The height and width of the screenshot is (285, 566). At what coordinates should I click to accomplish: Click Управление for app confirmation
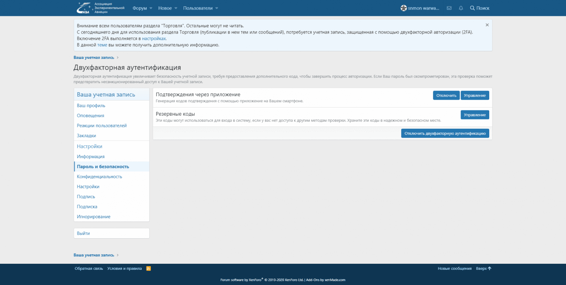[475, 95]
